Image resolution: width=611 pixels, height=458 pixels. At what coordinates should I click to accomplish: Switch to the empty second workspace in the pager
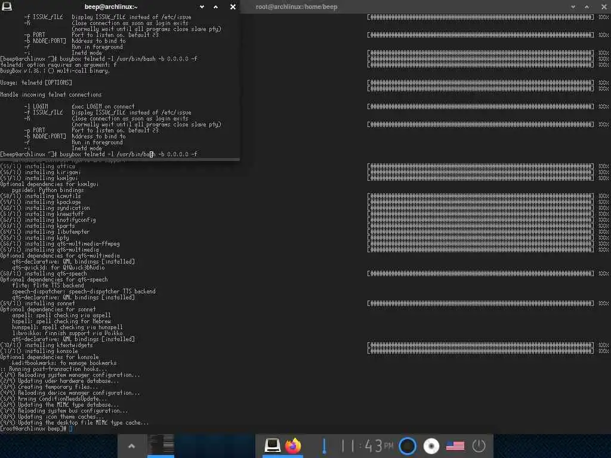pyautogui.click(x=188, y=445)
